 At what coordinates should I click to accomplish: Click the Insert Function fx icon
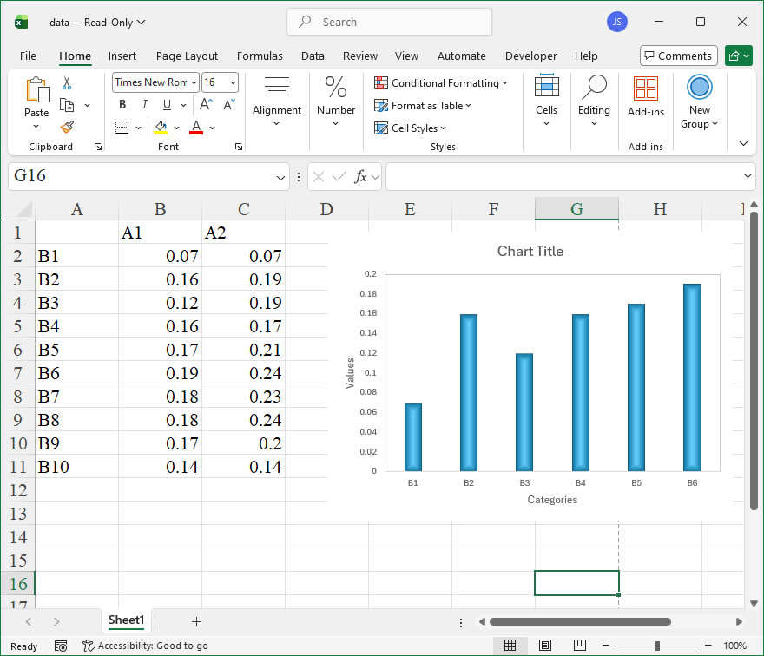(361, 176)
